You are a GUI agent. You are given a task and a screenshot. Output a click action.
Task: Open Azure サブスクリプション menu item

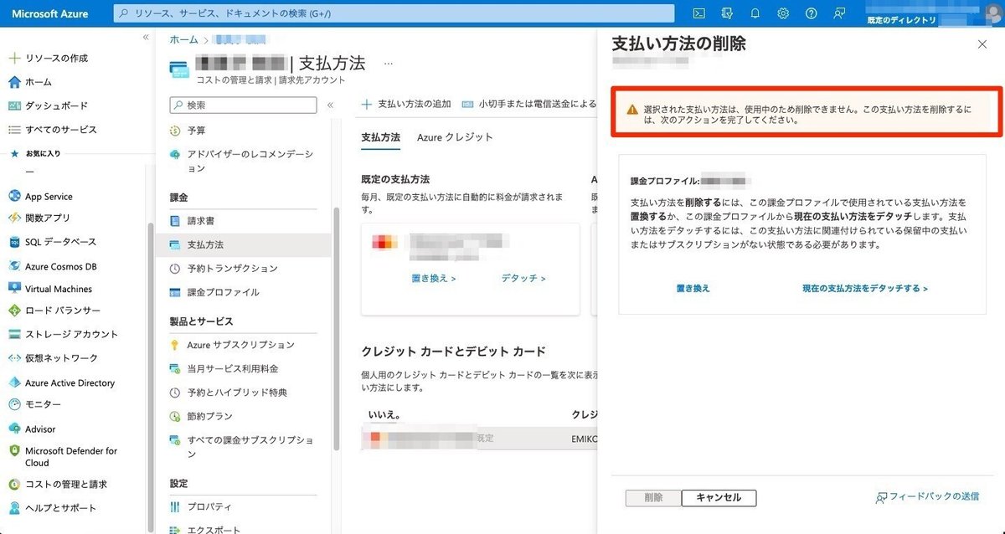point(240,345)
